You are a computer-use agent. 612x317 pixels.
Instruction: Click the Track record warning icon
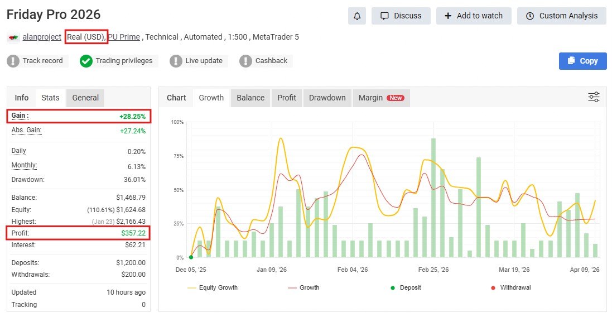click(13, 61)
